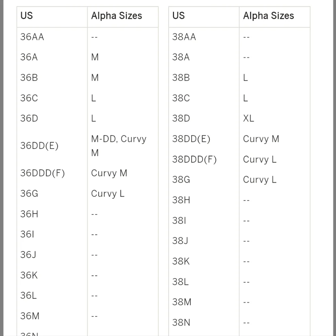
Task: Select the 36DD(E) row label
Action: (39, 146)
